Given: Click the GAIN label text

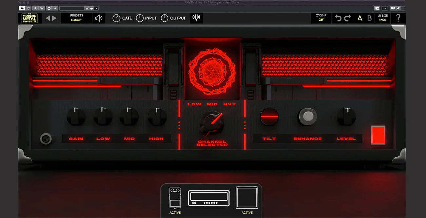Looking at the screenshot, I should pos(76,139).
